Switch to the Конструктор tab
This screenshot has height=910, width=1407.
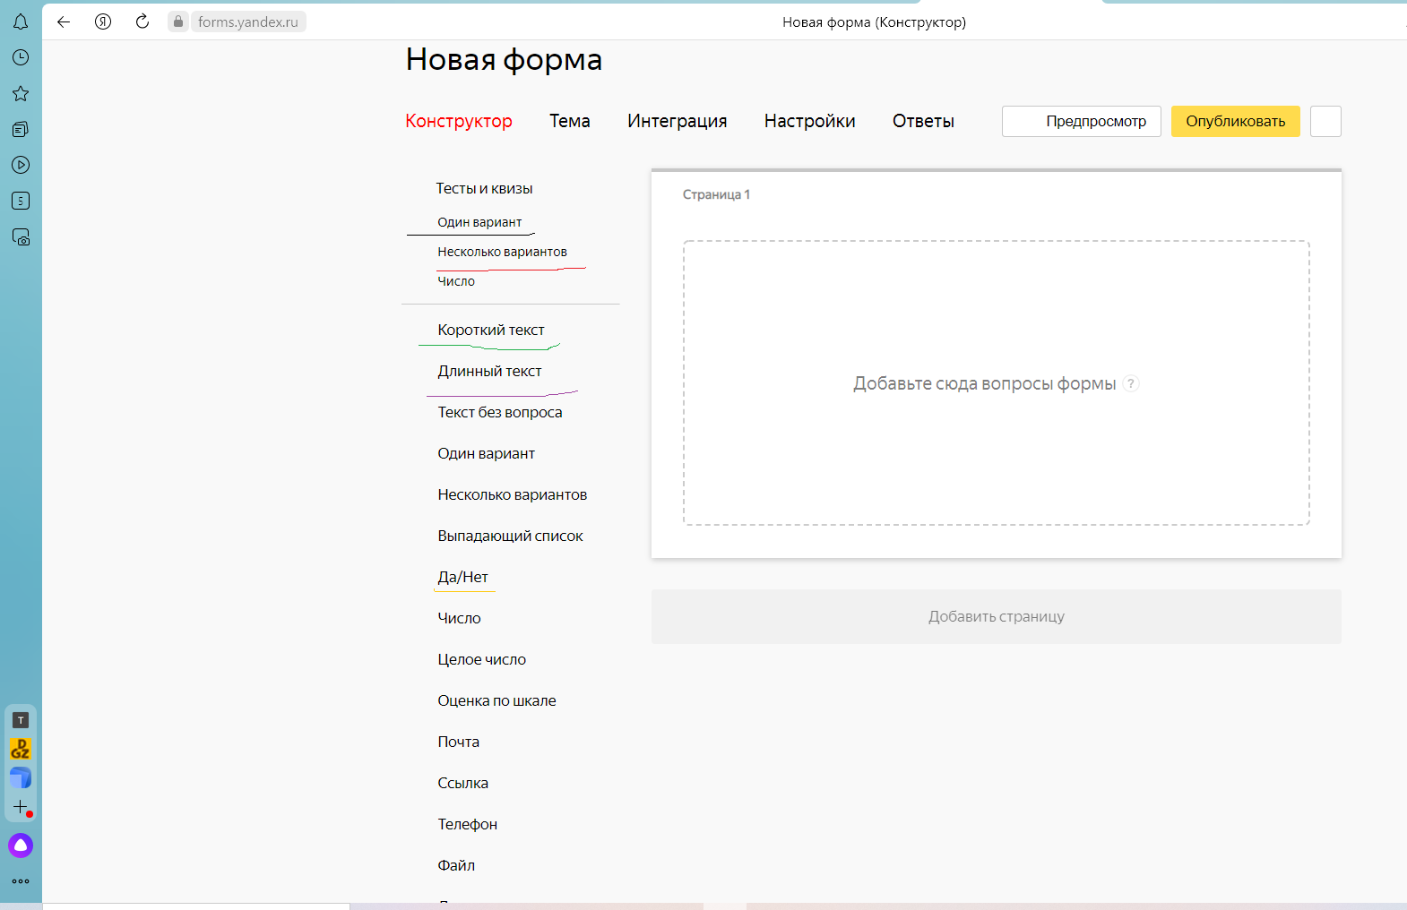coord(459,121)
